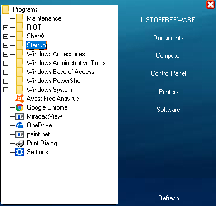This screenshot has height=206, width=216.
Task: Select the Windows System label
Action: 50,90
